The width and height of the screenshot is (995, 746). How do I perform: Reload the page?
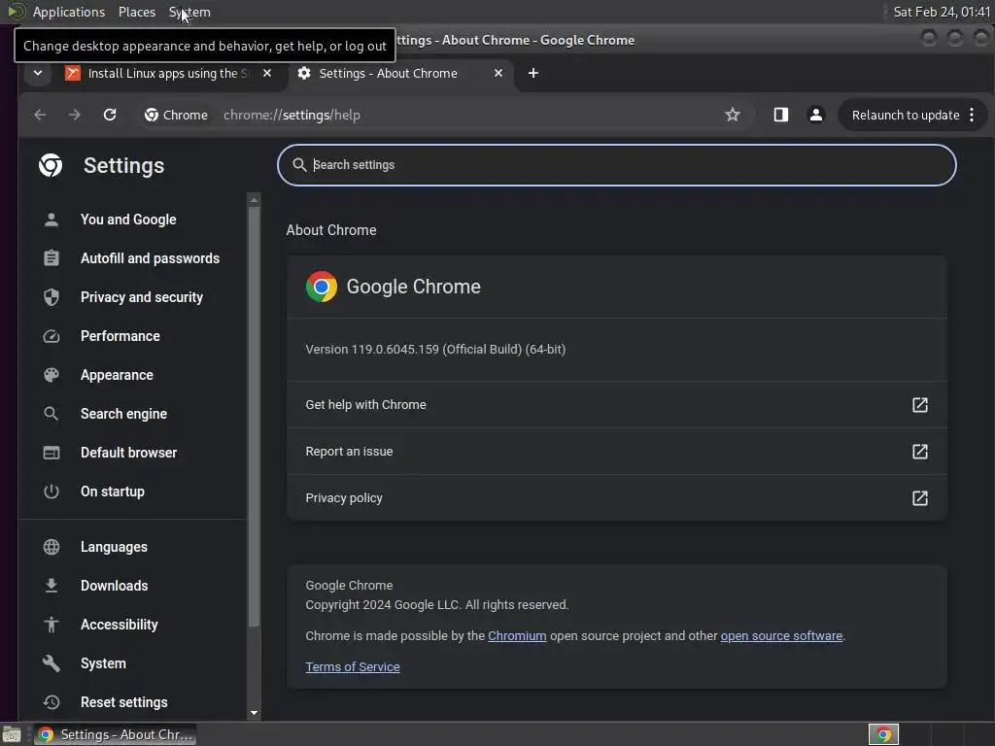click(110, 115)
